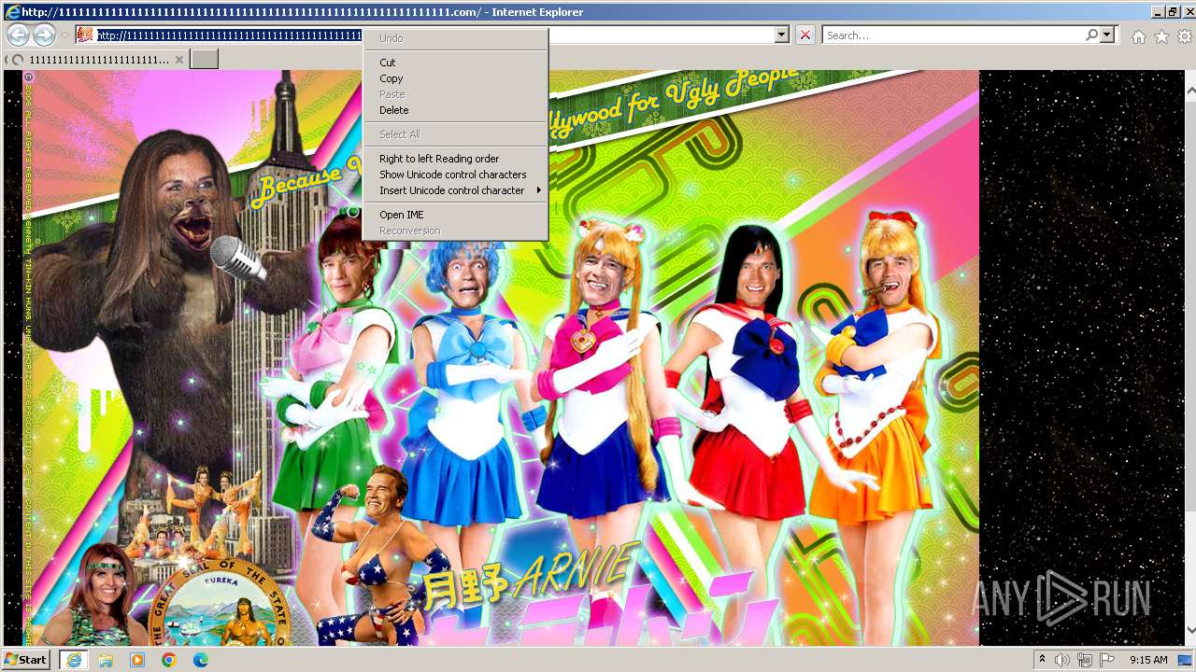Image resolution: width=1196 pixels, height=672 pixels.
Task: Minimize the Internet Explorer window
Action: click(1157, 11)
